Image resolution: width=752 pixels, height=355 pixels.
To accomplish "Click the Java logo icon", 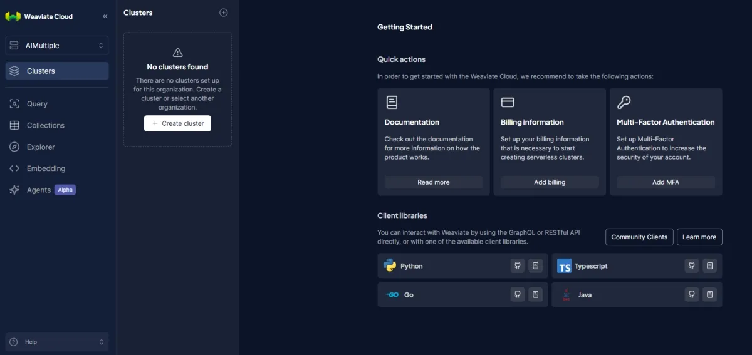I will point(566,294).
